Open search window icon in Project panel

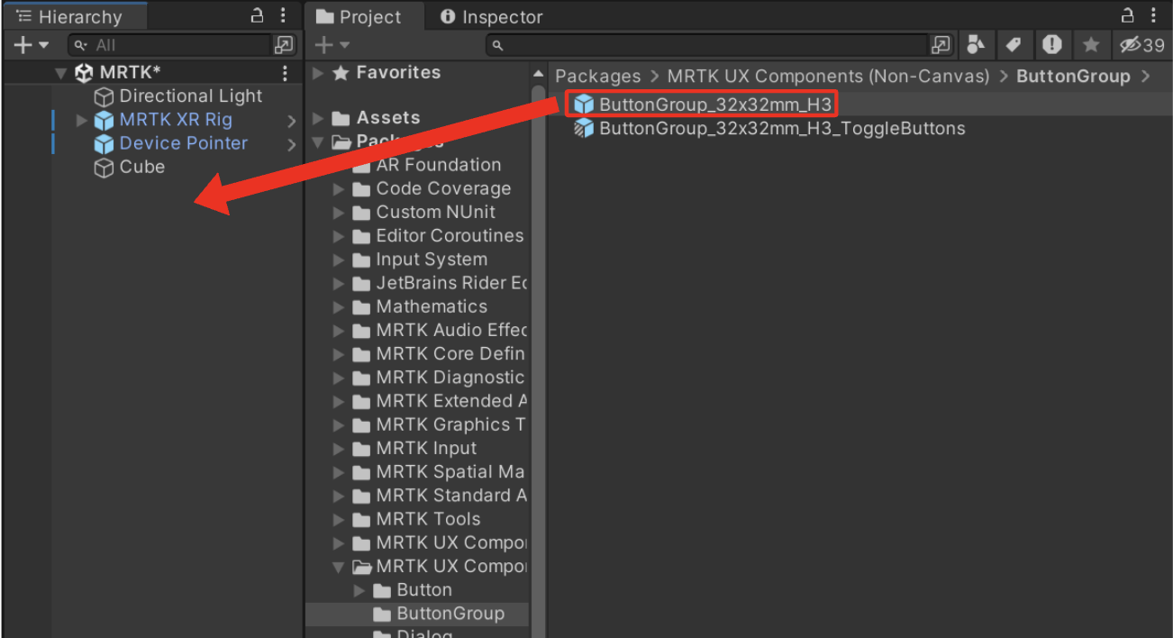coord(941,45)
